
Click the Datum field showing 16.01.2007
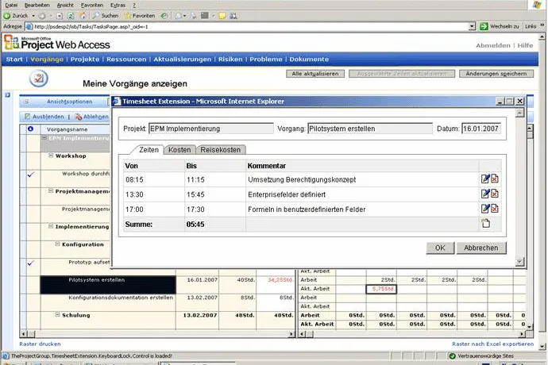[481, 129]
